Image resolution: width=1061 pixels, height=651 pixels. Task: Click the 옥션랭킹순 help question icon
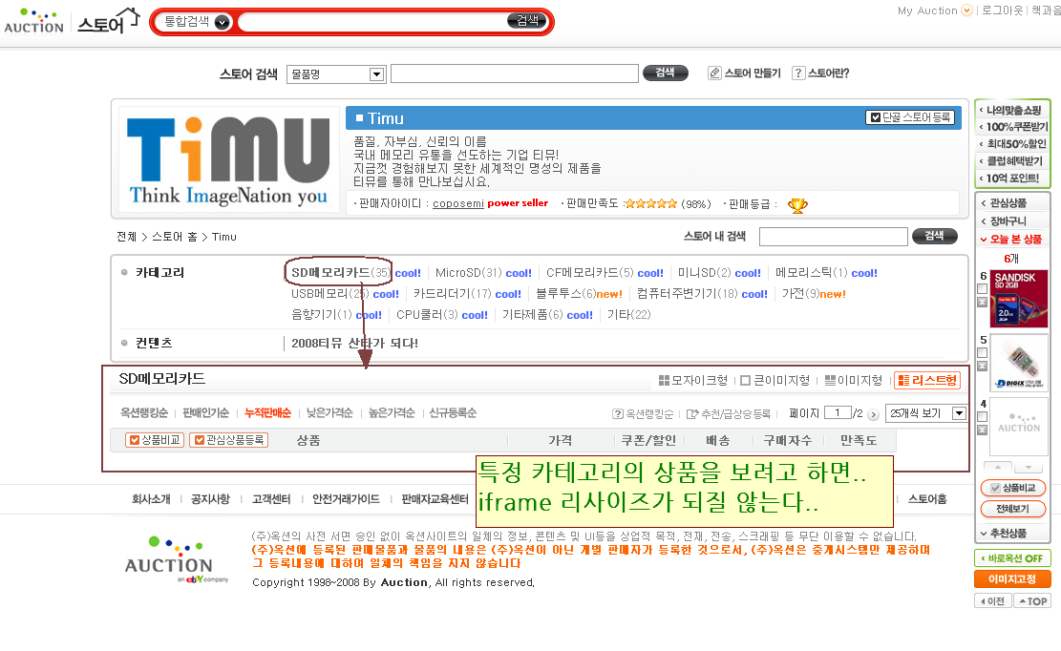(x=617, y=413)
